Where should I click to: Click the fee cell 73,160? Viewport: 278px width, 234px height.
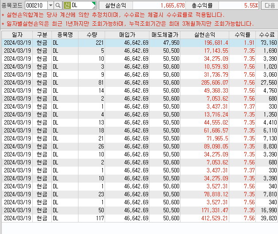[267, 43]
